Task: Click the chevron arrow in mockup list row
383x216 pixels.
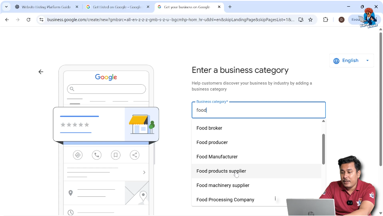Action: point(144,172)
